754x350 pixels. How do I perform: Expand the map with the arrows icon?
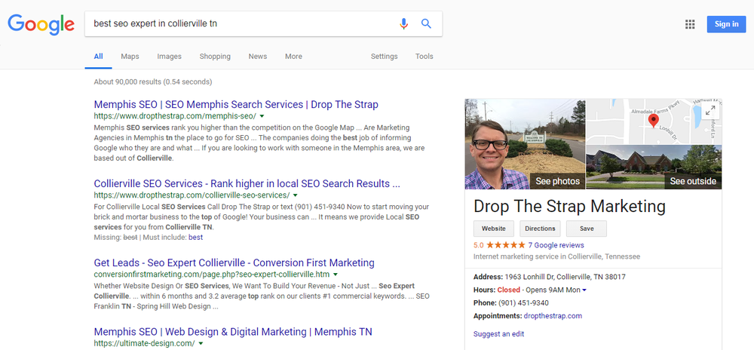pyautogui.click(x=710, y=110)
